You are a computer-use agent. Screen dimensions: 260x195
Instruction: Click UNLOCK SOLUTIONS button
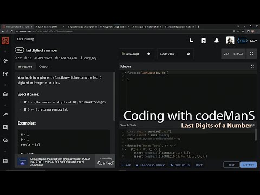(x=151, y=165)
